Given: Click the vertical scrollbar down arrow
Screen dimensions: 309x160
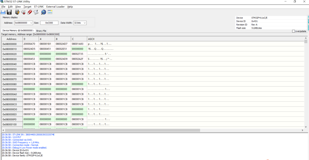Looking at the screenshot, I should (306, 127).
